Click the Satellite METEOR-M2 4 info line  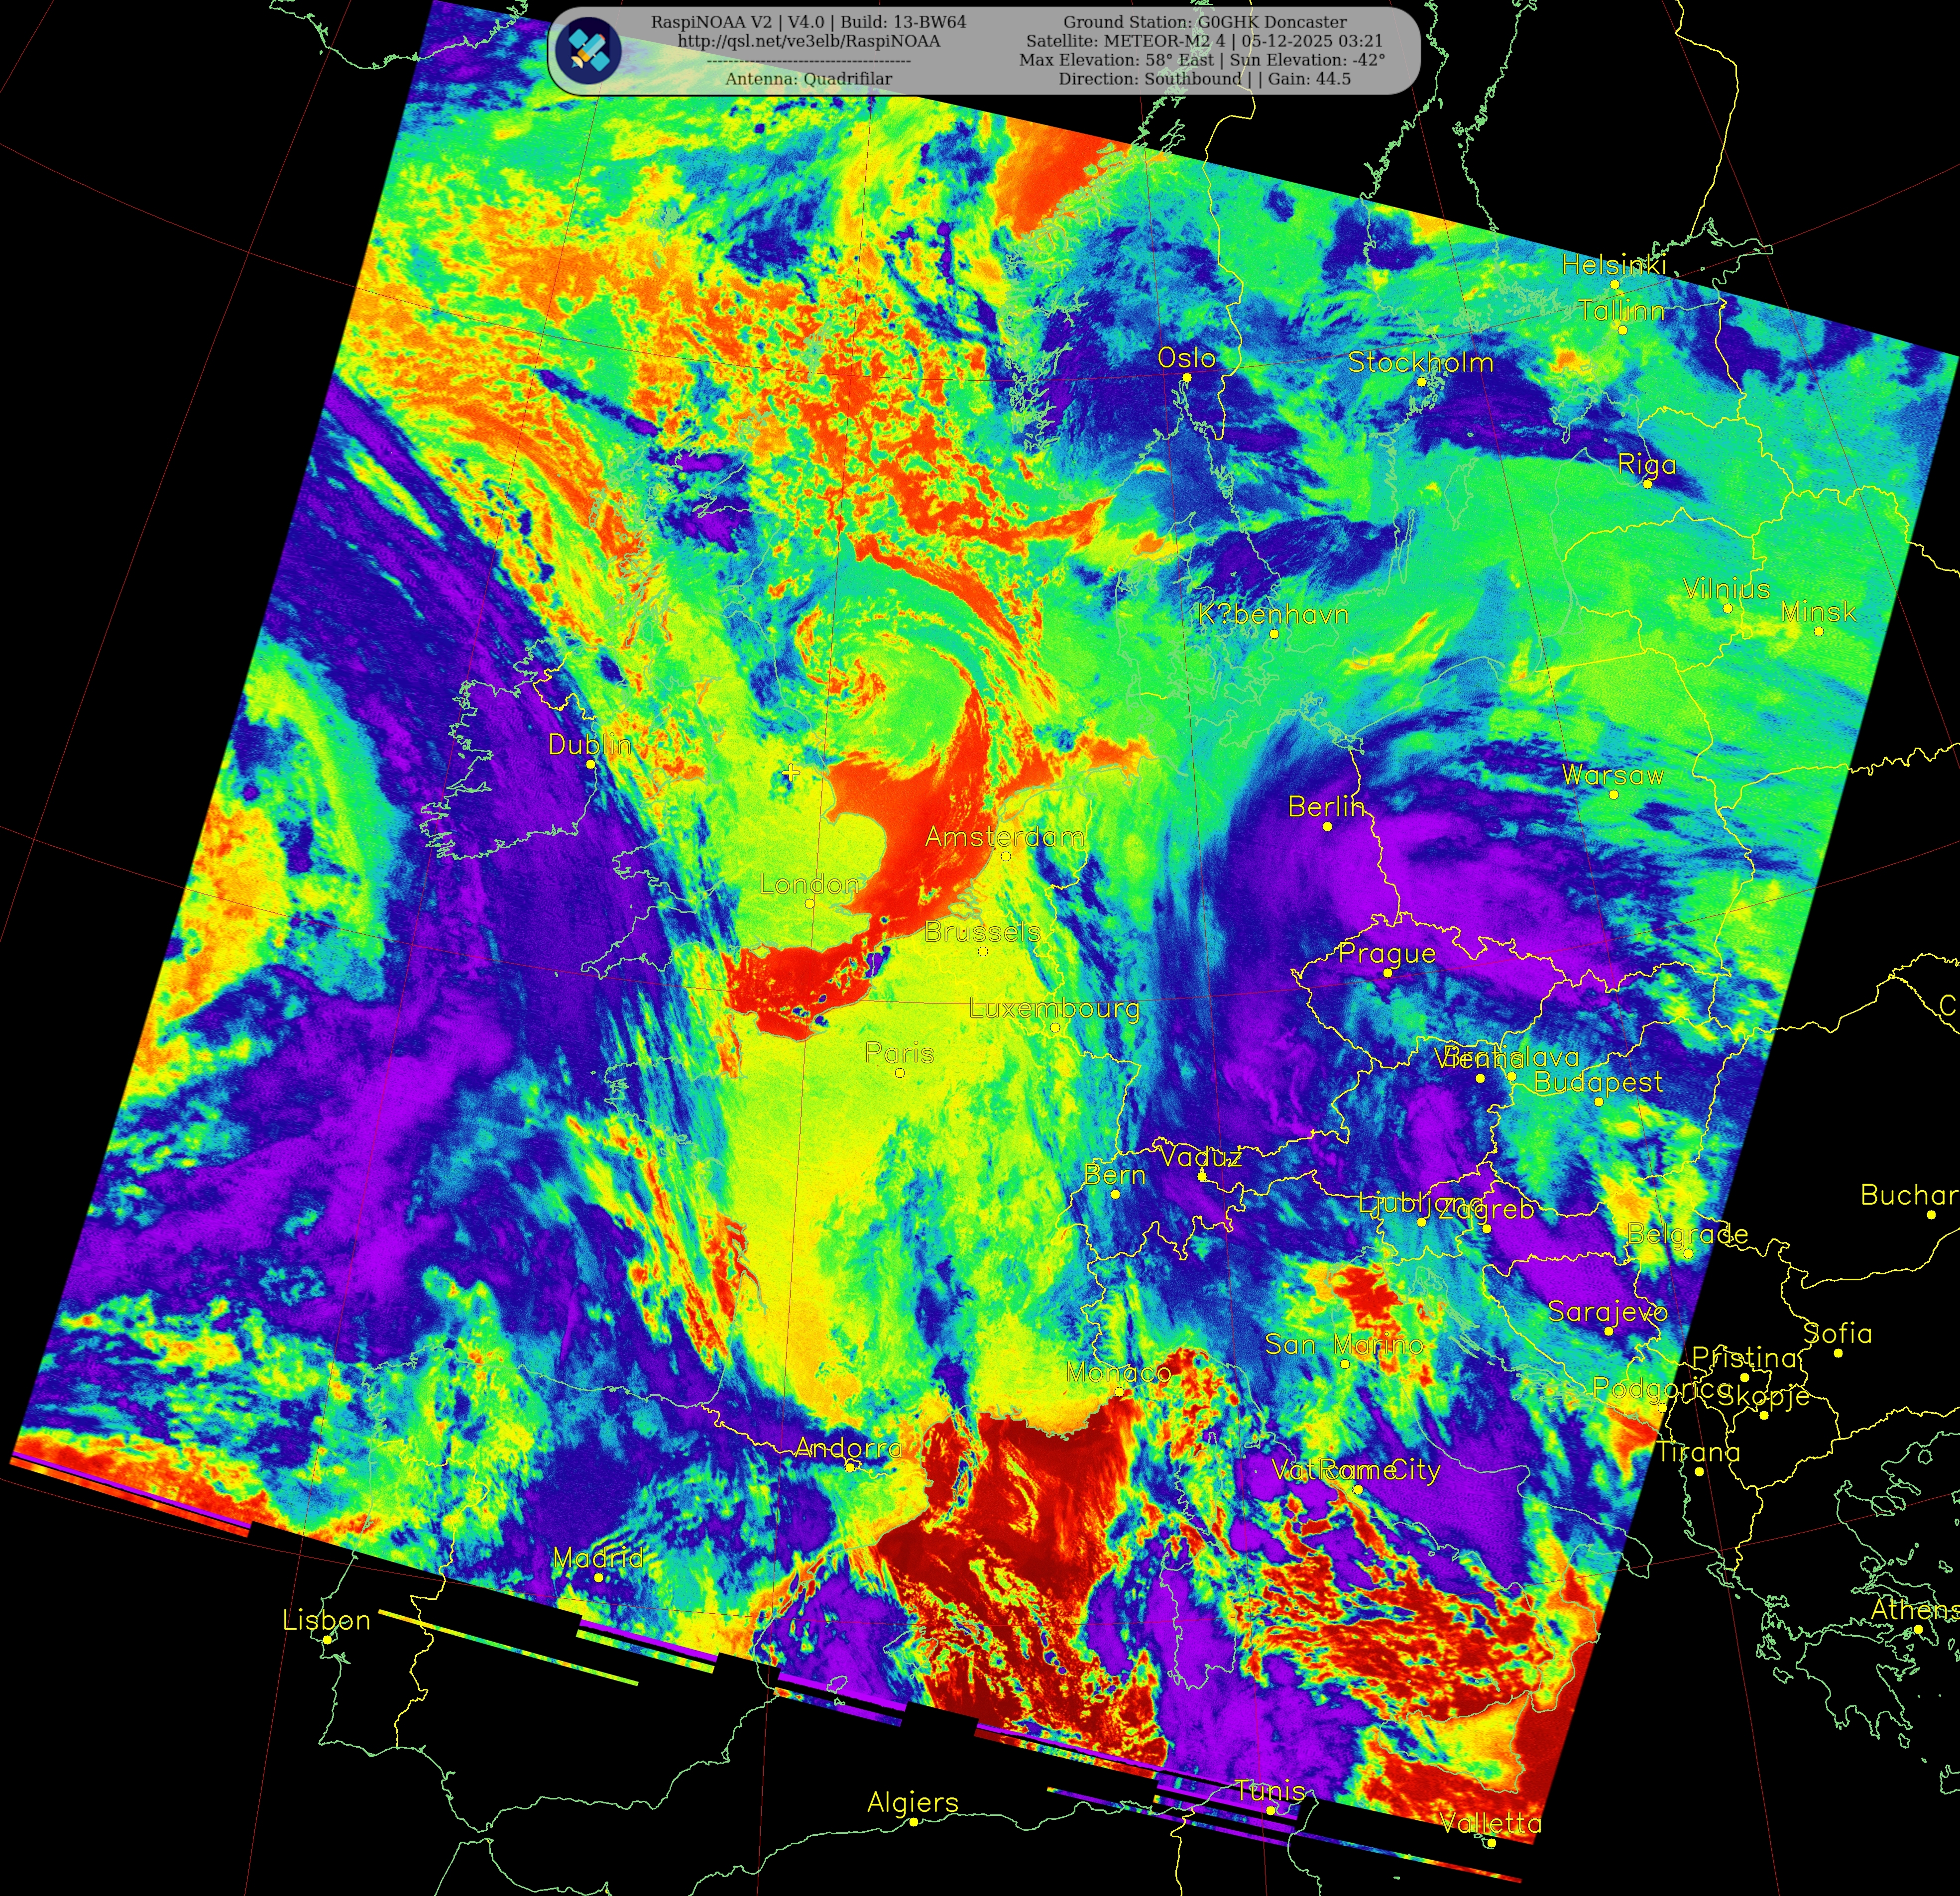point(1204,41)
